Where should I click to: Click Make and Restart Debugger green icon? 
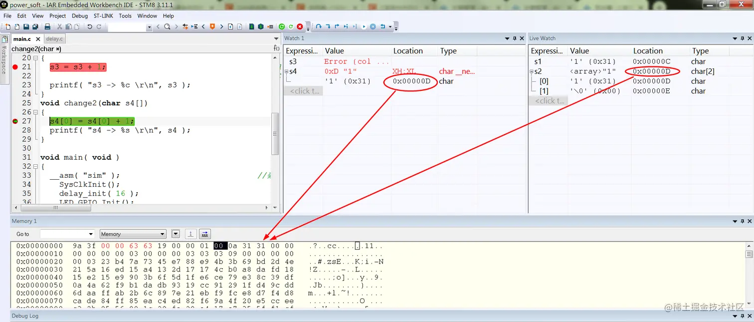282,26
